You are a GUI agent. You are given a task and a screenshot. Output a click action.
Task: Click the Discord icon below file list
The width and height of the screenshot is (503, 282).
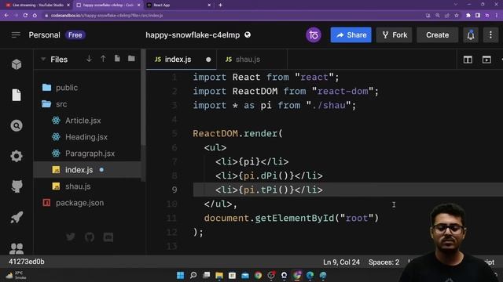(108, 237)
